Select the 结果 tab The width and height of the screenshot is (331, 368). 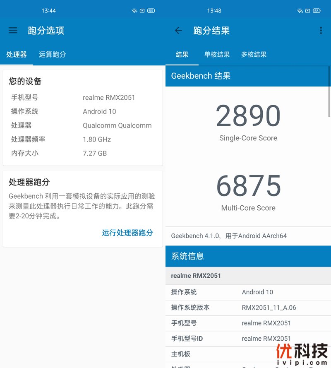coord(182,54)
